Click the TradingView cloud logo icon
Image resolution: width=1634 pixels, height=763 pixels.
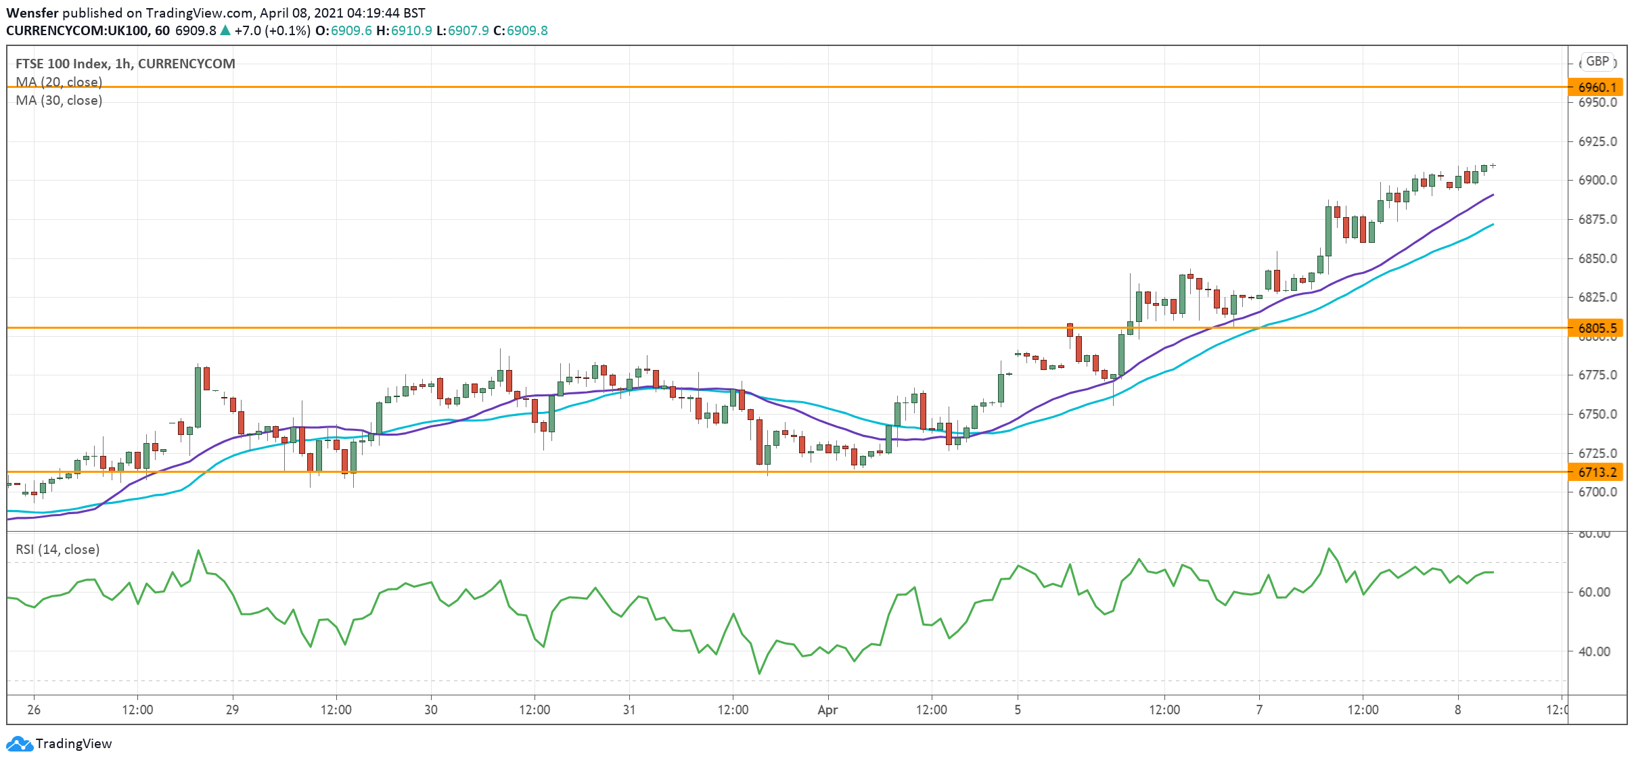point(19,743)
